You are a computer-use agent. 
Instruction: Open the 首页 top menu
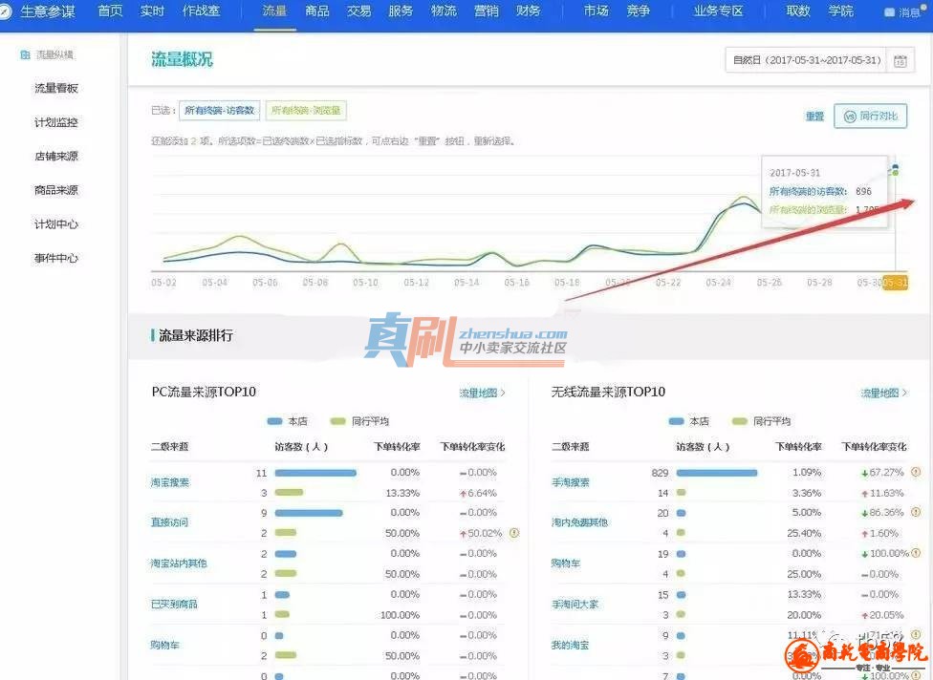click(x=110, y=11)
